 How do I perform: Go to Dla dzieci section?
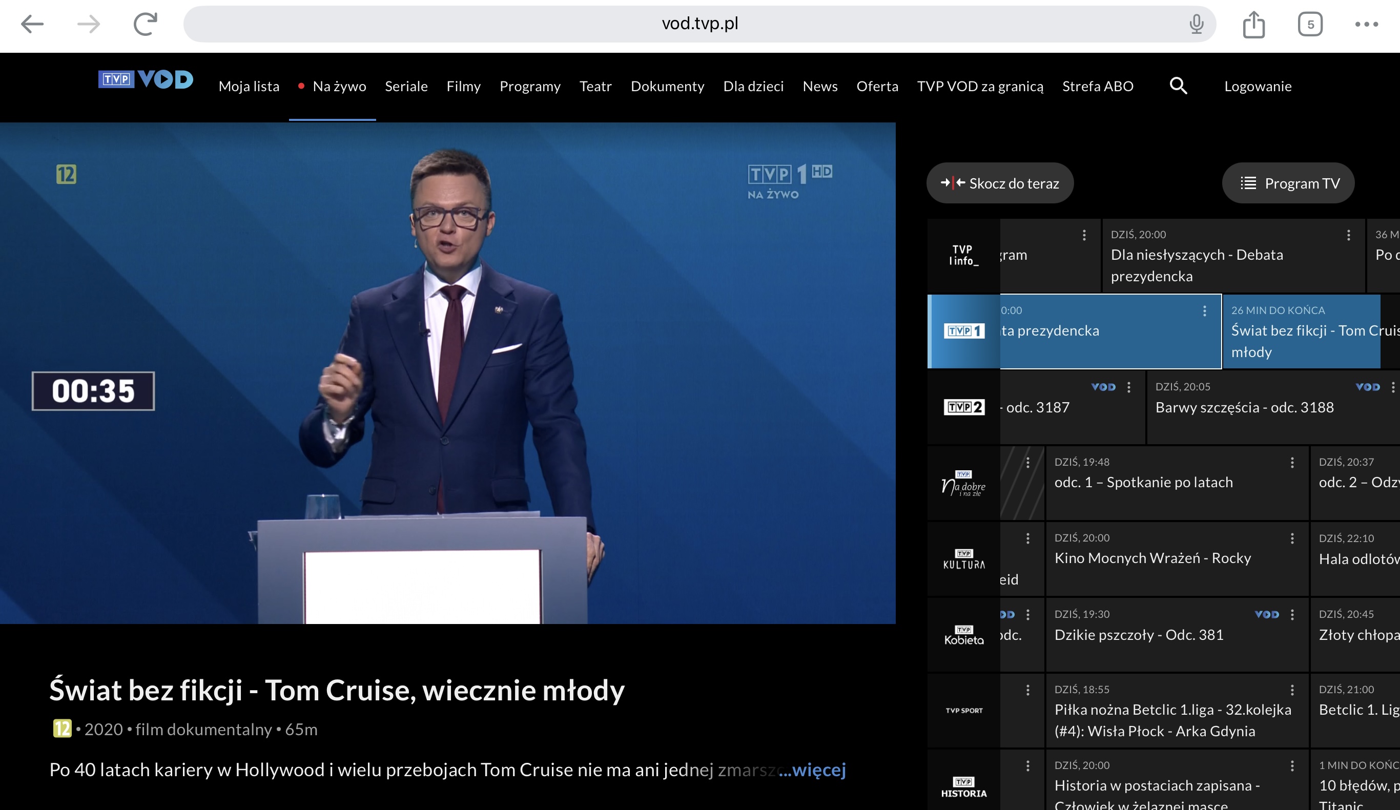pos(753,86)
